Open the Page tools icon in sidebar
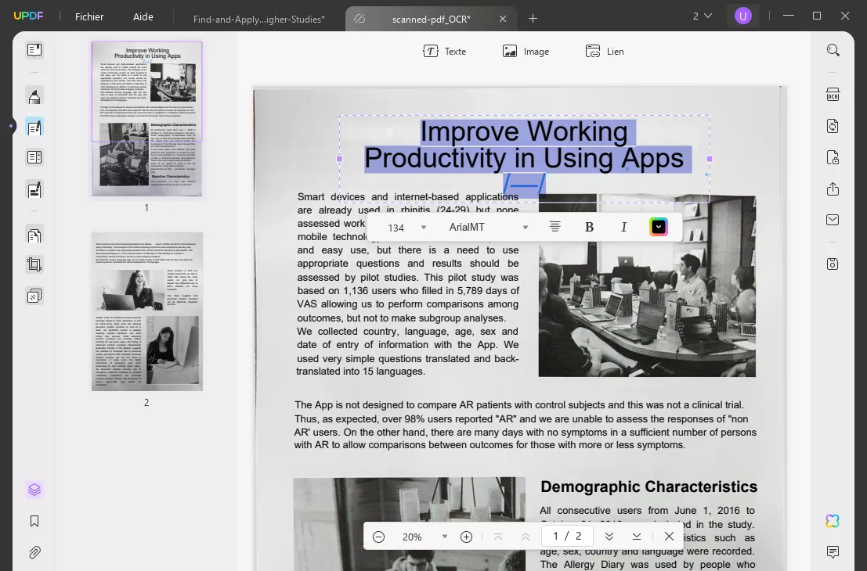Image resolution: width=867 pixels, height=571 pixels. 34,235
